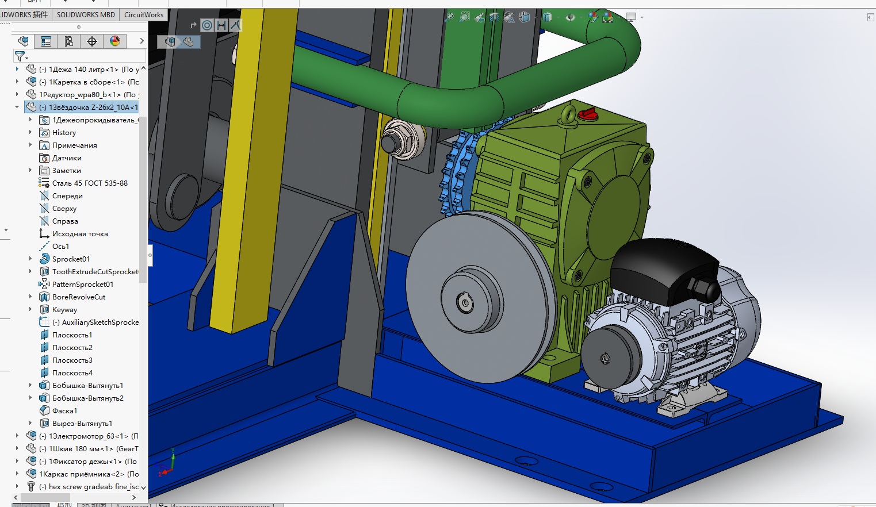Open the ConfigurationManager tab
This screenshot has height=507, width=876.
coord(69,41)
